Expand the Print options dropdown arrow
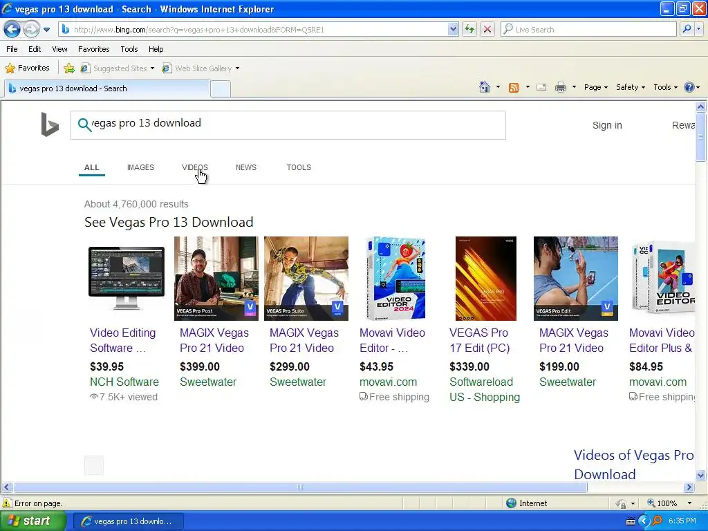Screen dimensions: 708x531 coord(574,87)
